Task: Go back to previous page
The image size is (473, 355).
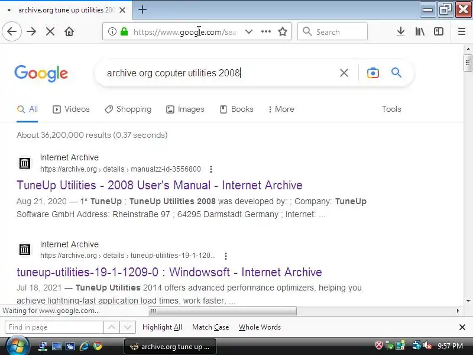Action: coord(12,31)
